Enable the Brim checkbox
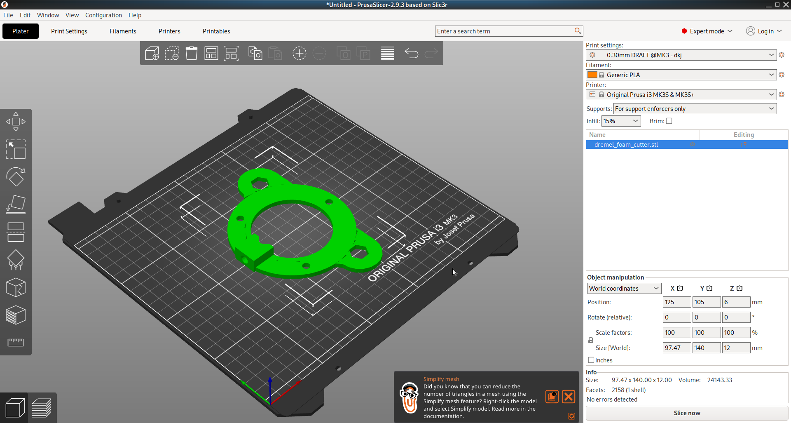Screen dimensions: 791x423 [669, 121]
